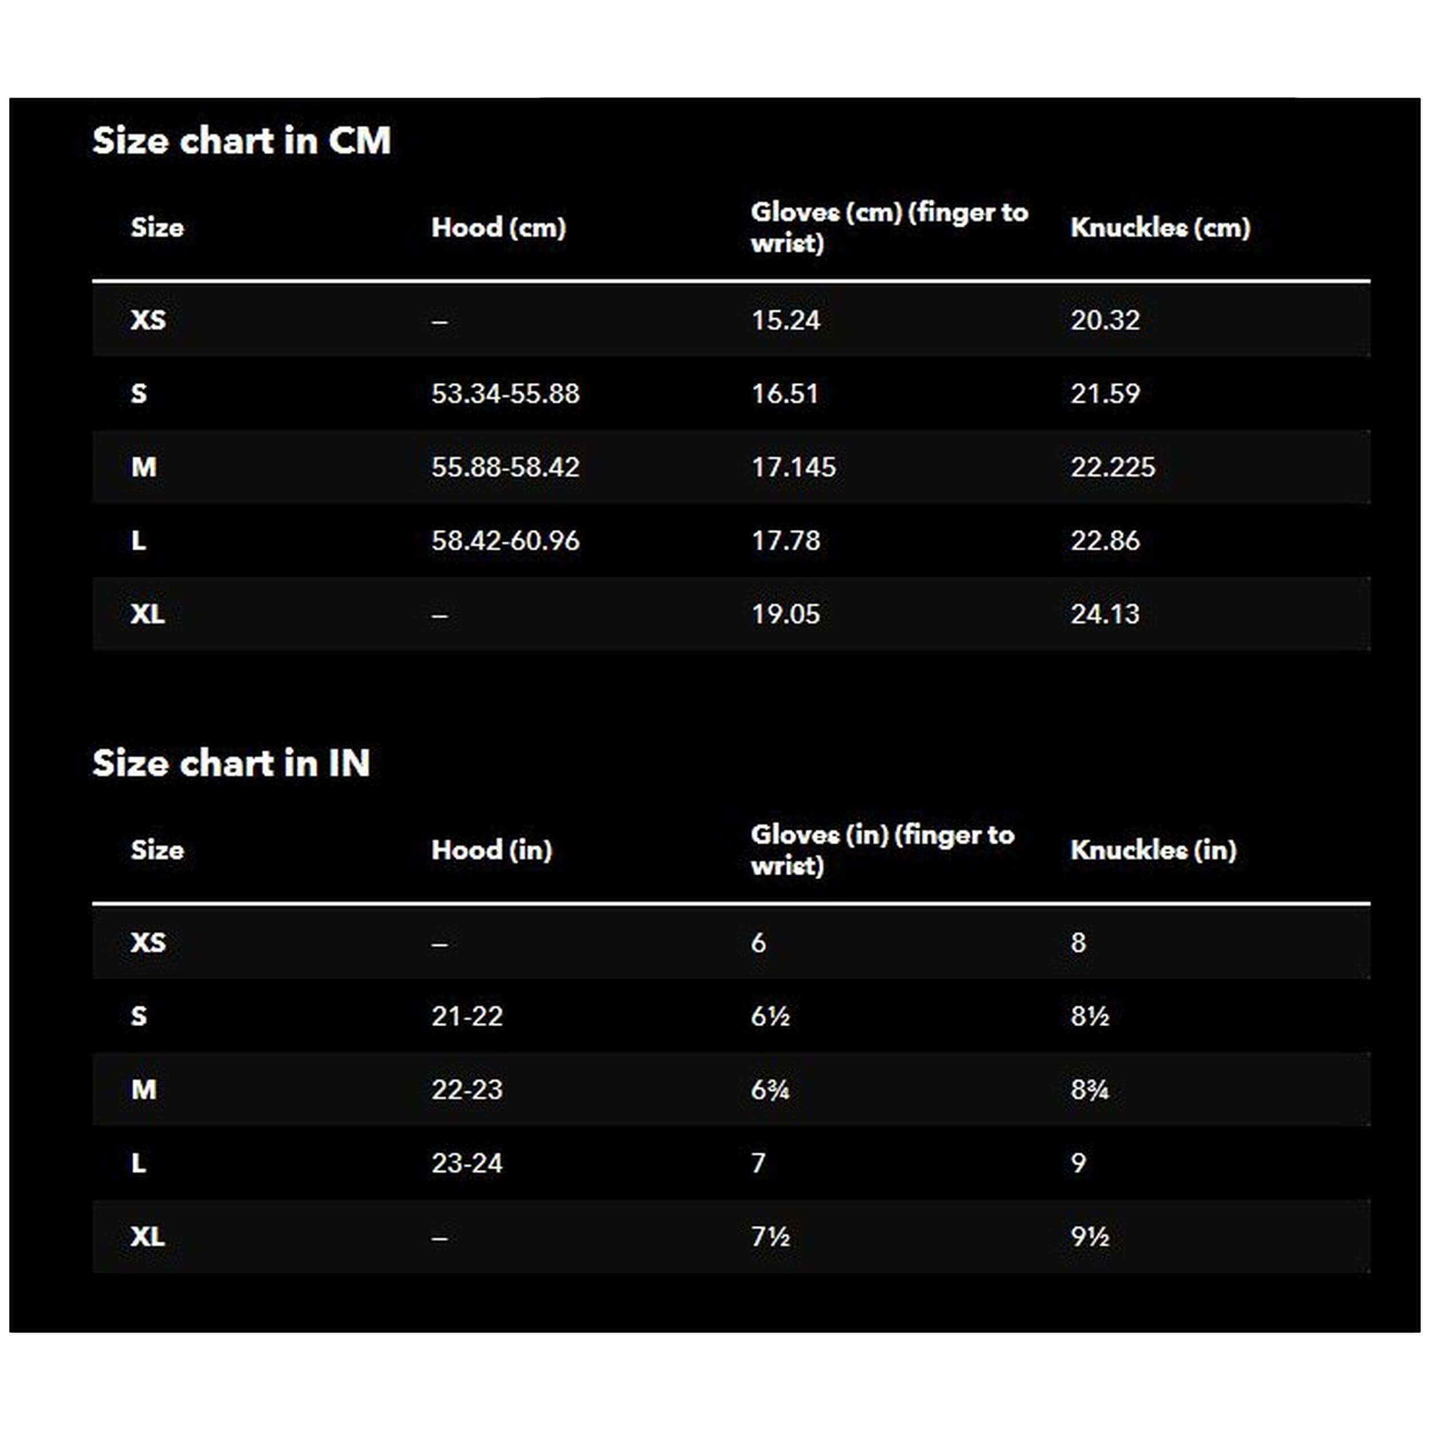Click the 55.88-58.42 hood measurement
This screenshot has height=1430, width=1430.
click(506, 467)
